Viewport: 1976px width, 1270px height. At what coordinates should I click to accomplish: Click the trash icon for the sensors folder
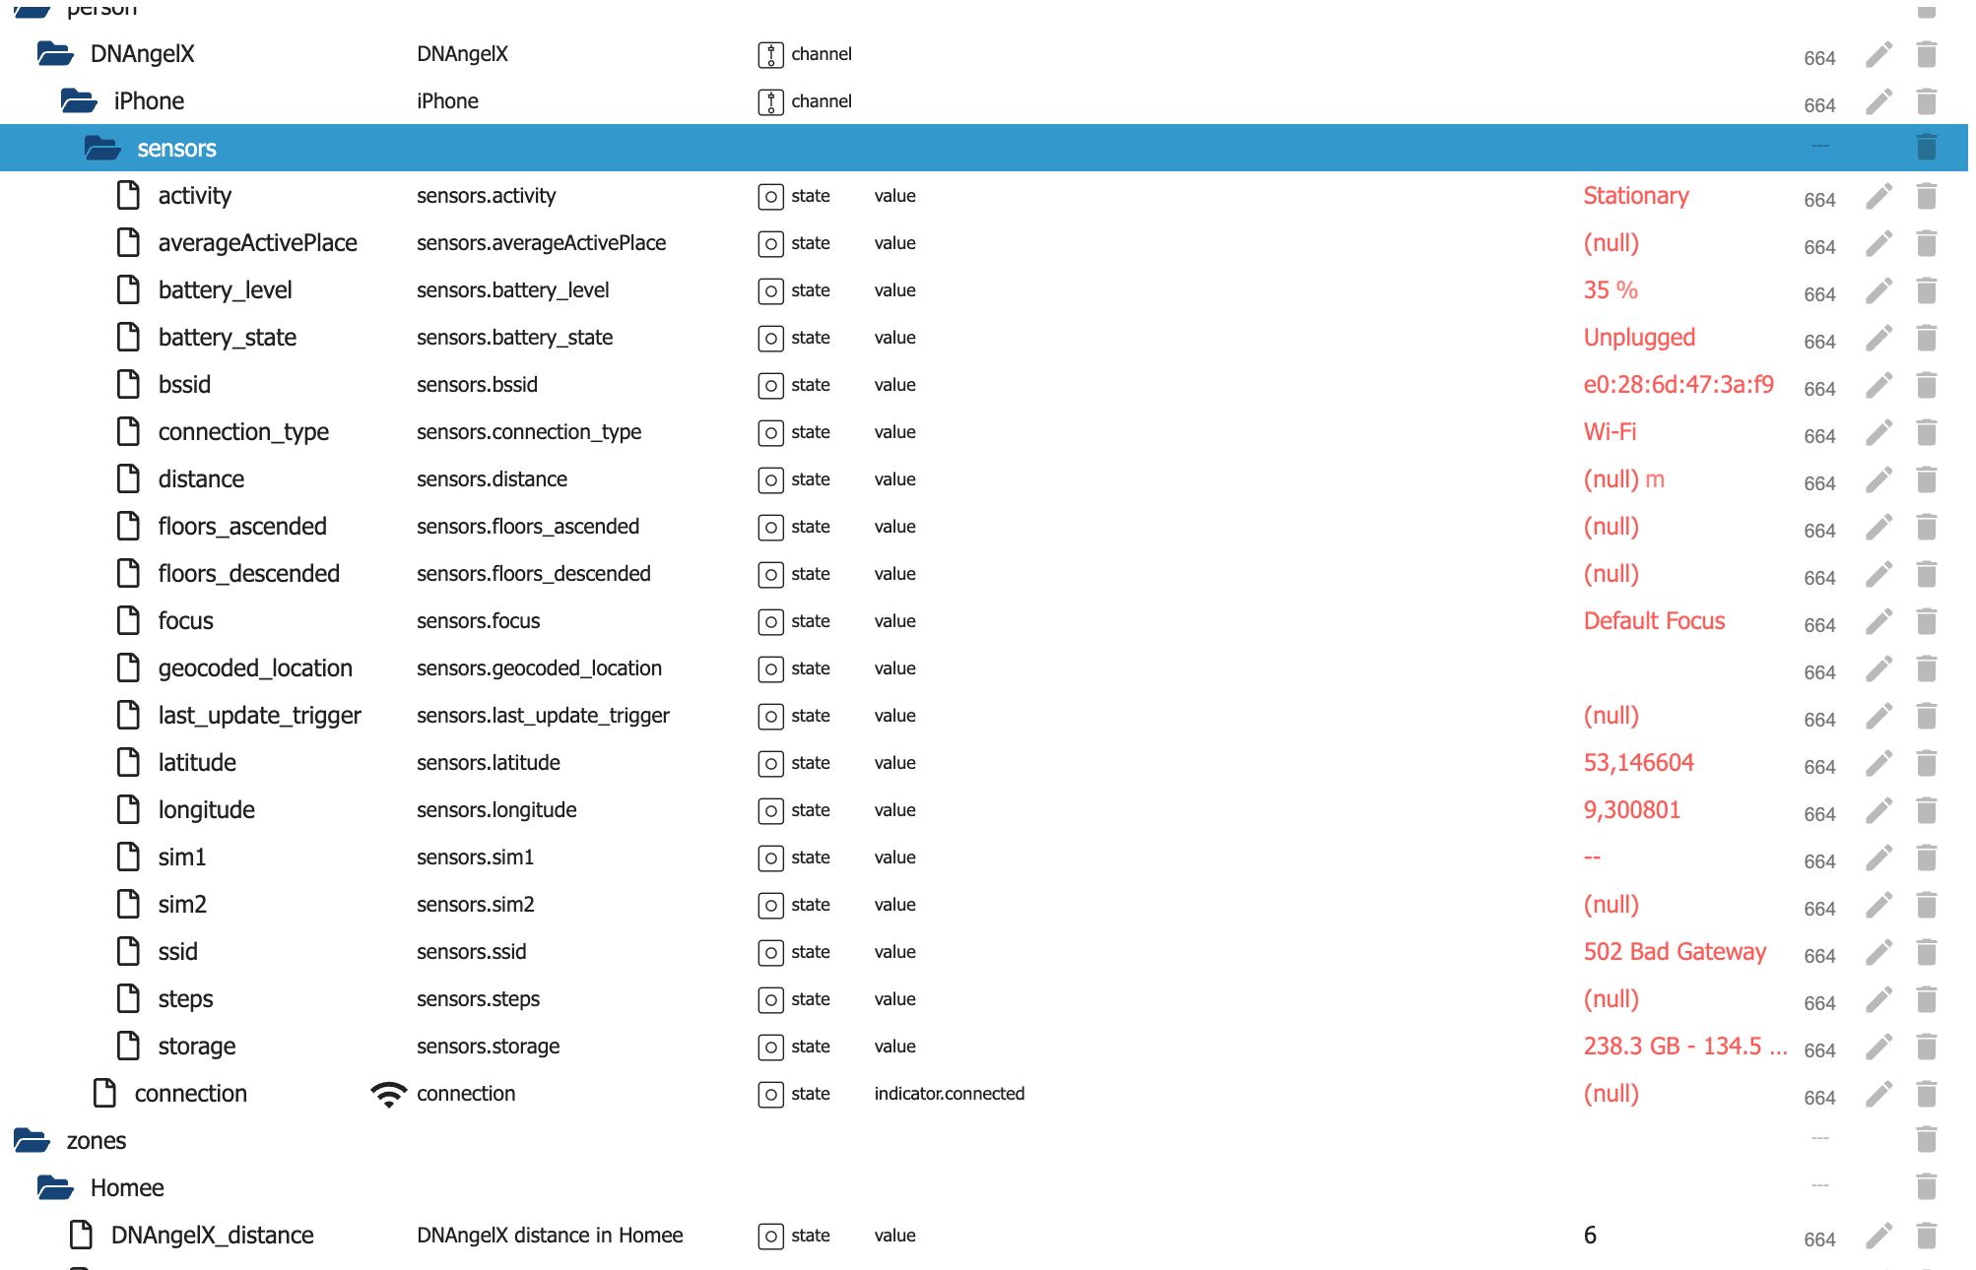(x=1927, y=148)
